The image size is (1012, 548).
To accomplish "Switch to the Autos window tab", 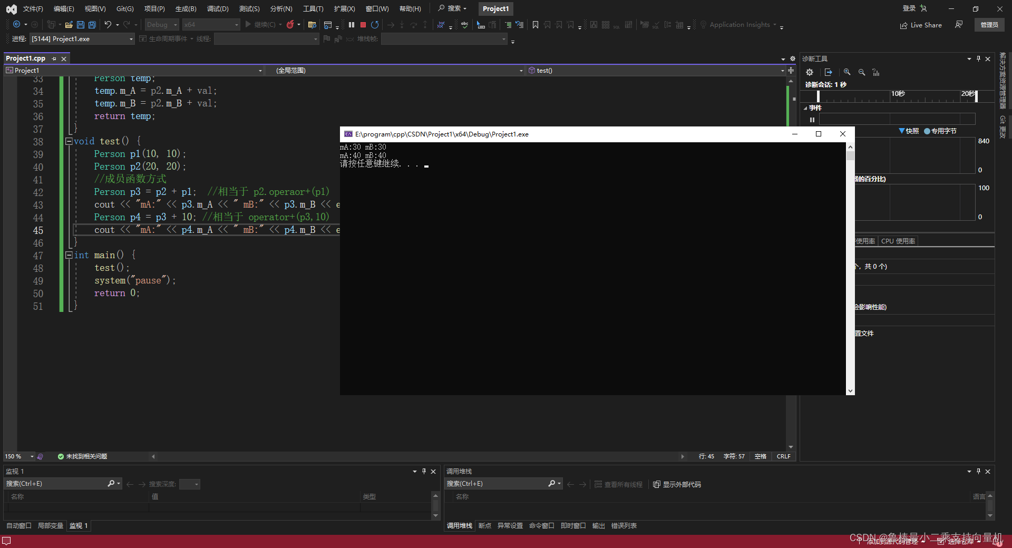I will 19,526.
